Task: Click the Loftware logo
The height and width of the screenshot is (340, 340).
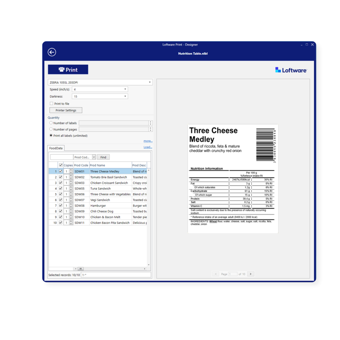Action: [291, 70]
